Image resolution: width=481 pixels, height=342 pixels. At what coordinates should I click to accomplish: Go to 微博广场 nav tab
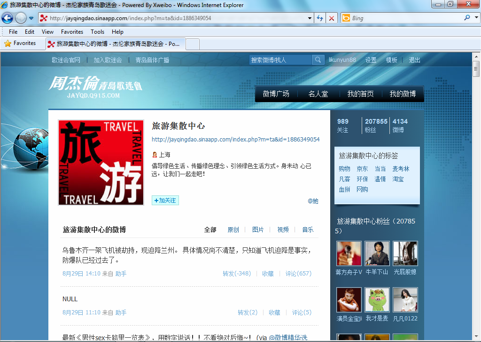click(276, 94)
